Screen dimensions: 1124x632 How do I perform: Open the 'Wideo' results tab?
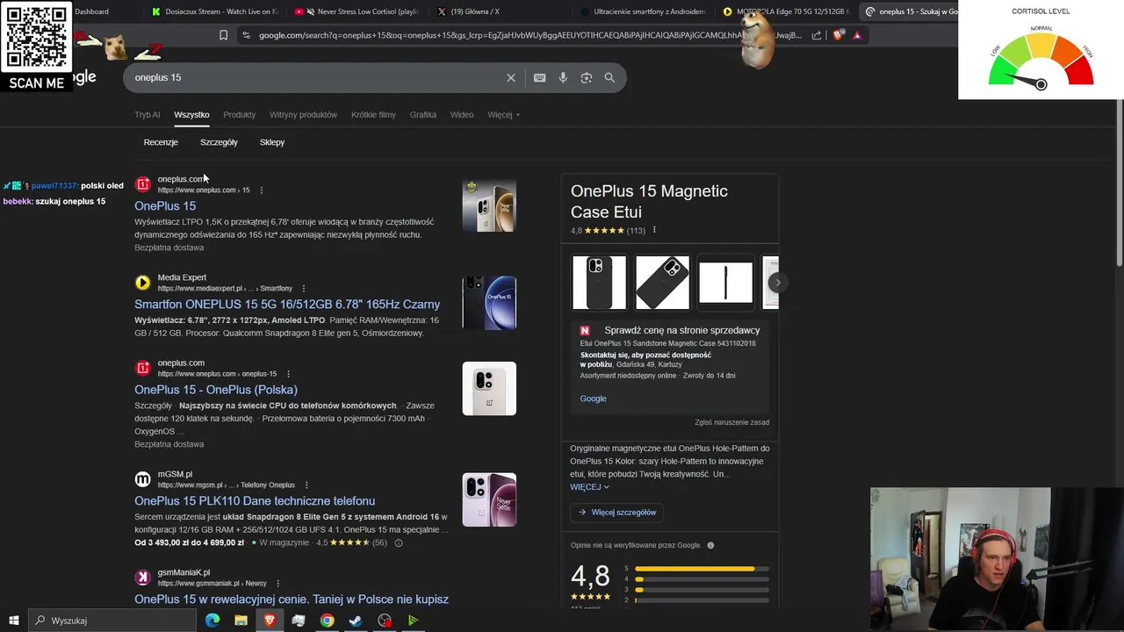462,114
